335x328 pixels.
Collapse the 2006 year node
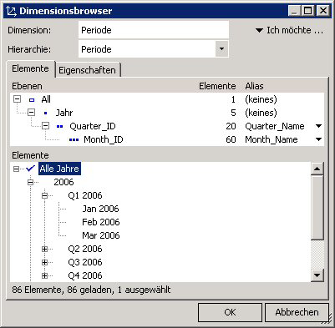click(30, 182)
